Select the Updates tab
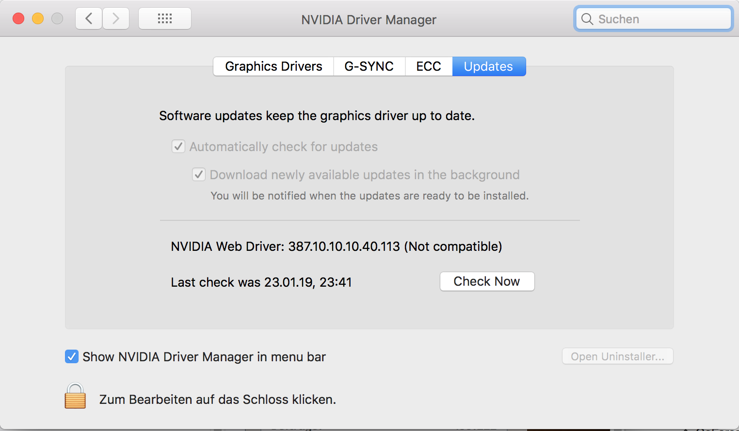The width and height of the screenshot is (739, 431). click(488, 66)
